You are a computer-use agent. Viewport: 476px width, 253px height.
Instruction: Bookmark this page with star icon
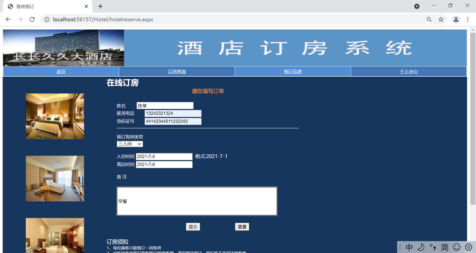441,20
